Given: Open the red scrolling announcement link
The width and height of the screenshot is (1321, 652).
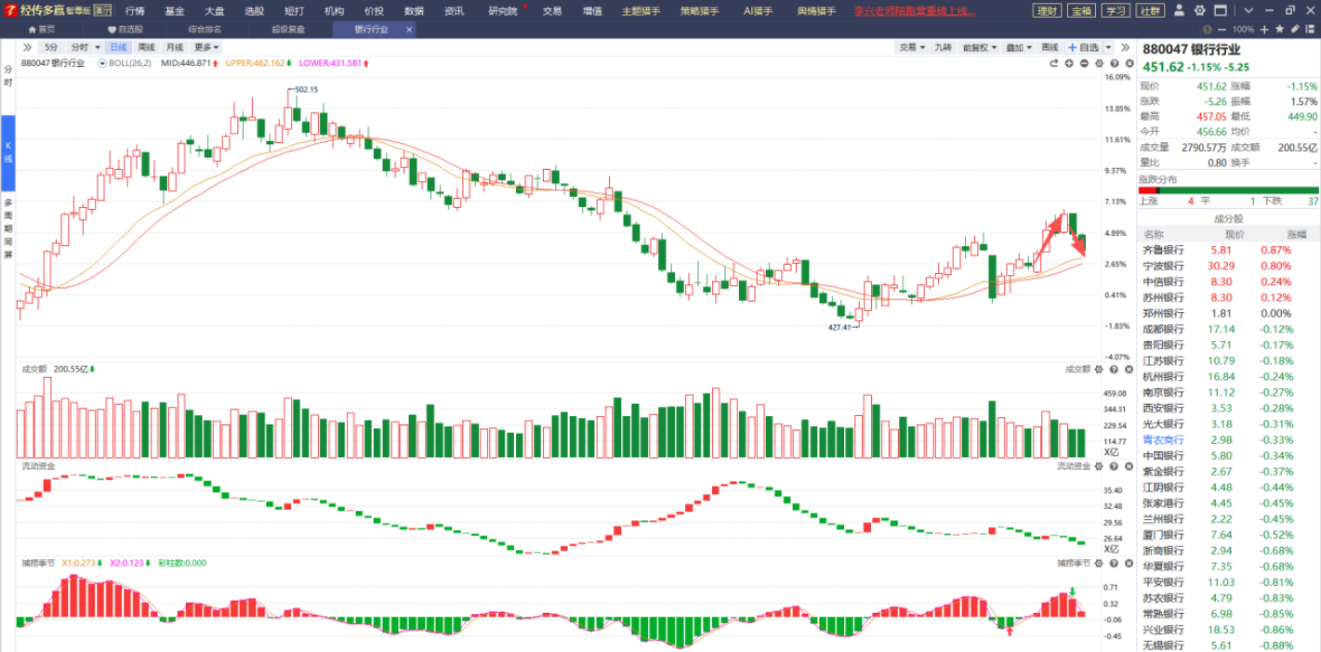Looking at the screenshot, I should 915,11.
